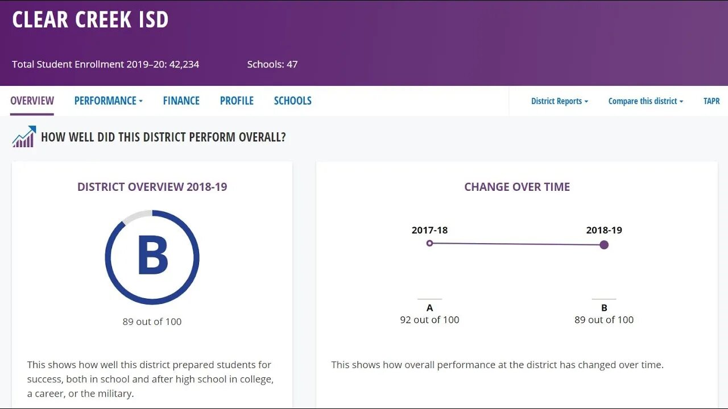Click How well did this district perform heading
Screen dimensions: 728x409
[x=163, y=137]
